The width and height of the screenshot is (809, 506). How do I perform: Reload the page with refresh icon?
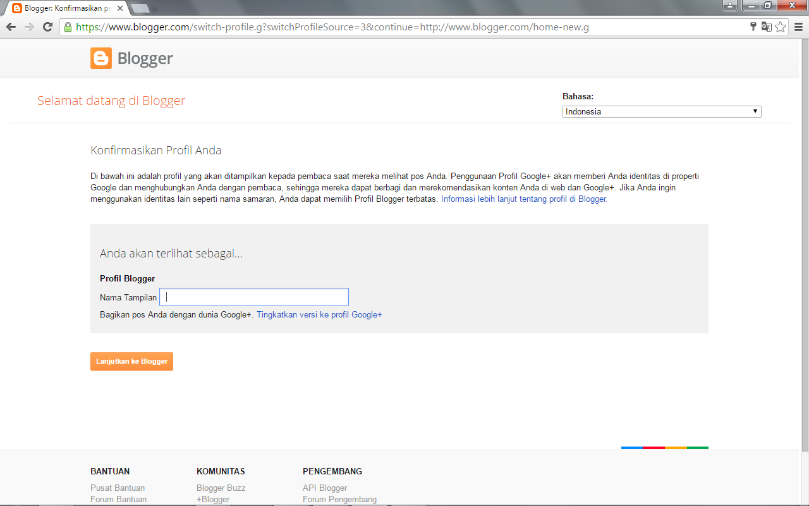(x=47, y=27)
